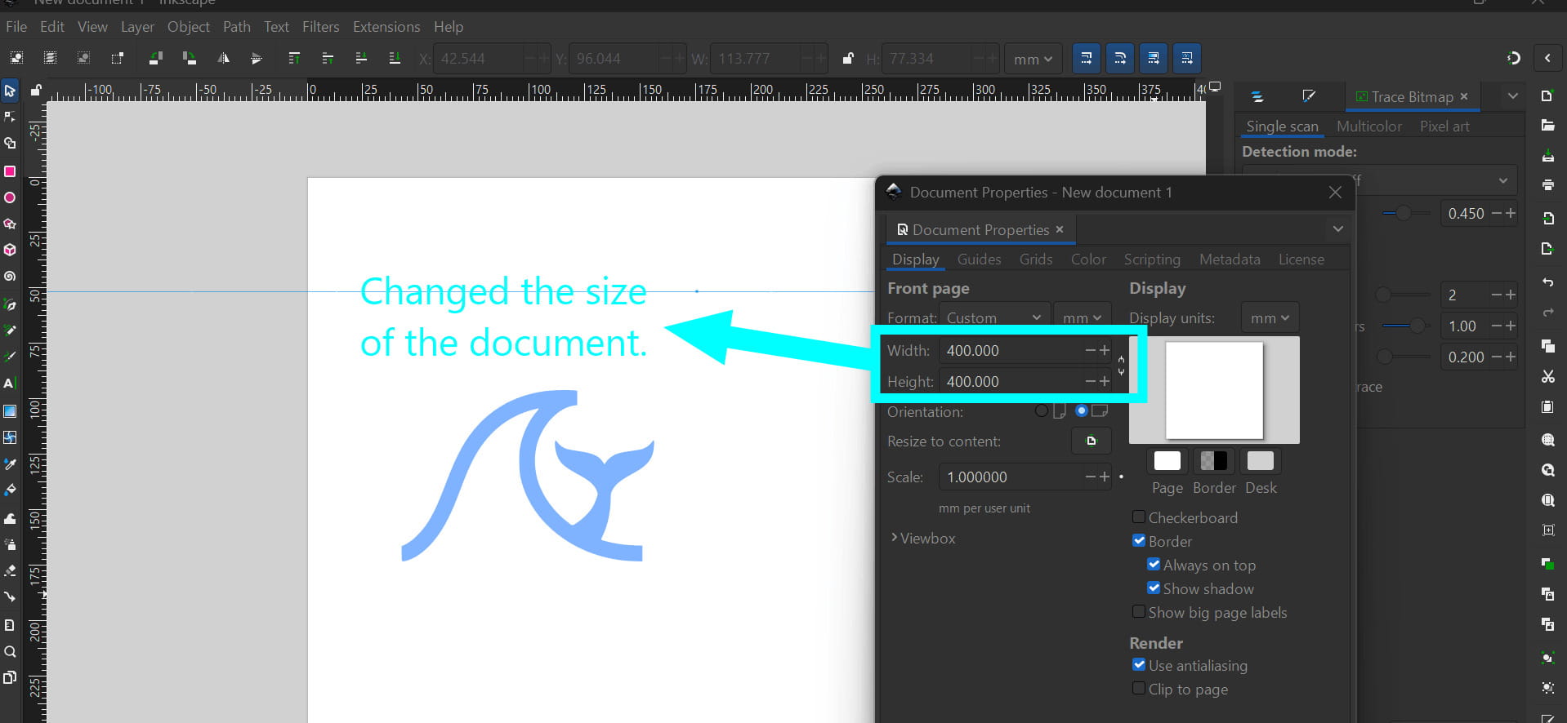Click the Select All objects icon
The height and width of the screenshot is (723, 1567).
coord(16,58)
